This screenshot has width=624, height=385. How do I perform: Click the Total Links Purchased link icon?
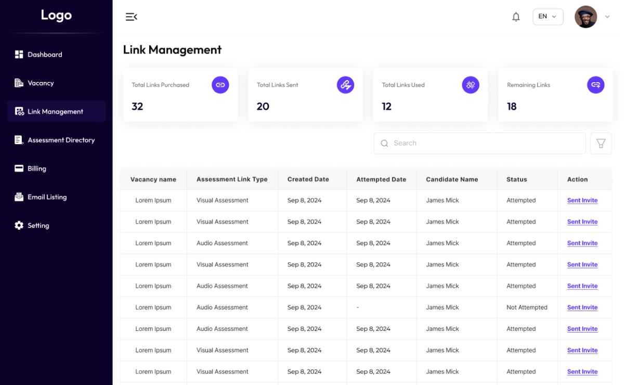(220, 85)
